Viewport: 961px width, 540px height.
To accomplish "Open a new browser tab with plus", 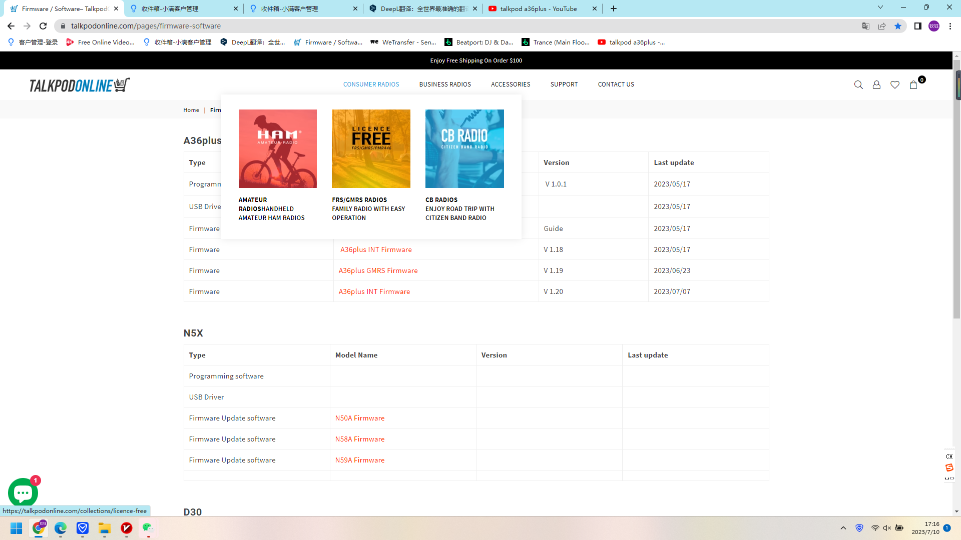I will [614, 8].
